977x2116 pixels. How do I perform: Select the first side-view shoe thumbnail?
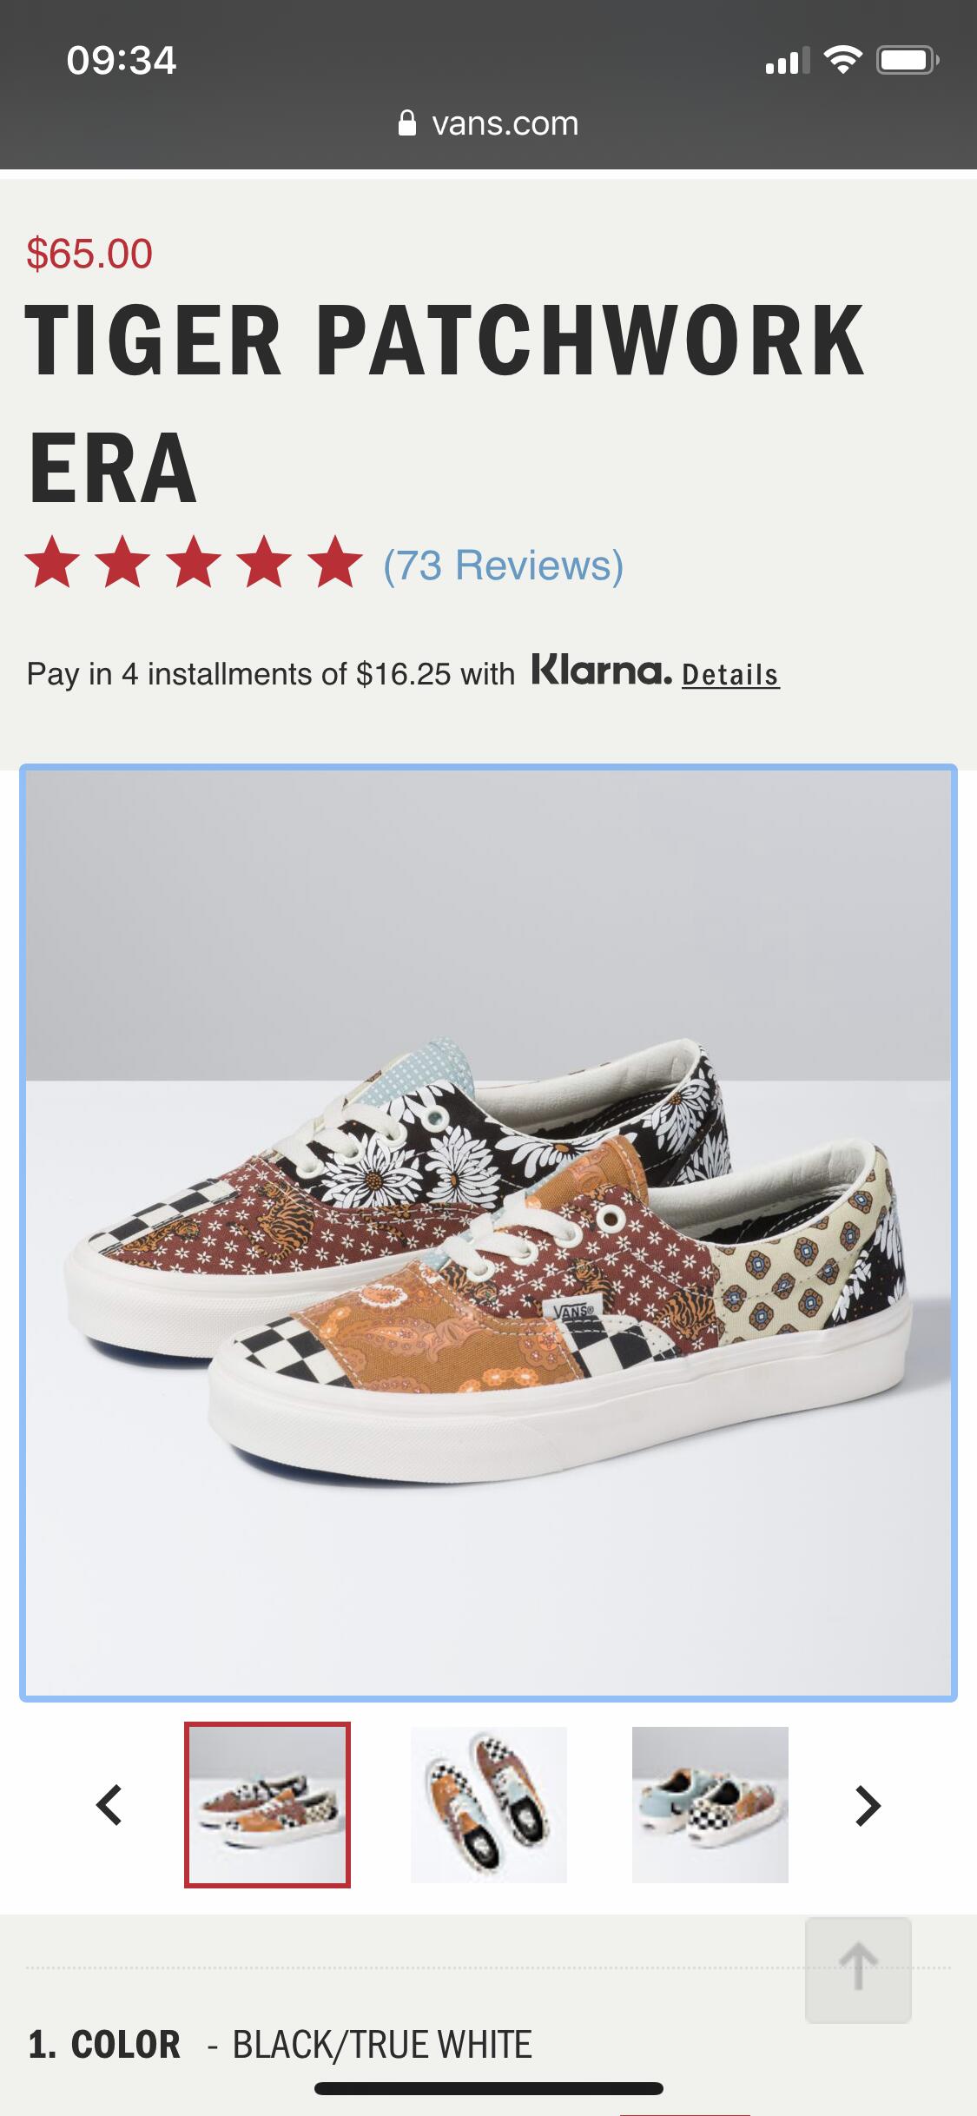[x=267, y=1805]
